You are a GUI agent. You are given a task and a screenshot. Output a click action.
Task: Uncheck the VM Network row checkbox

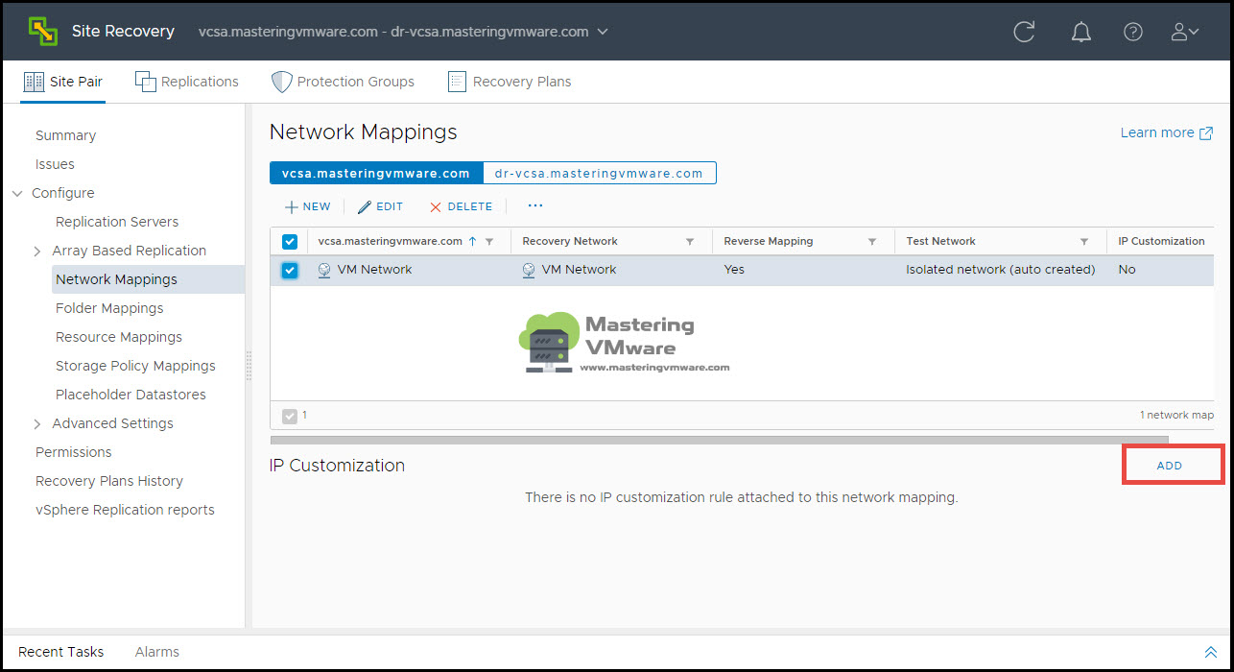point(290,271)
